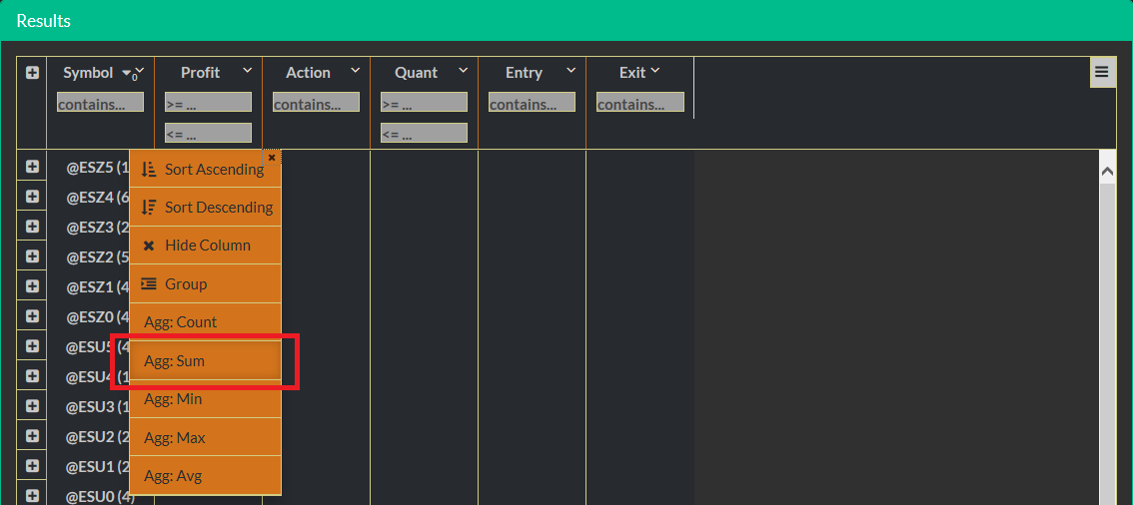
Task: Select Agg: Count aggregation
Action: pyautogui.click(x=205, y=322)
